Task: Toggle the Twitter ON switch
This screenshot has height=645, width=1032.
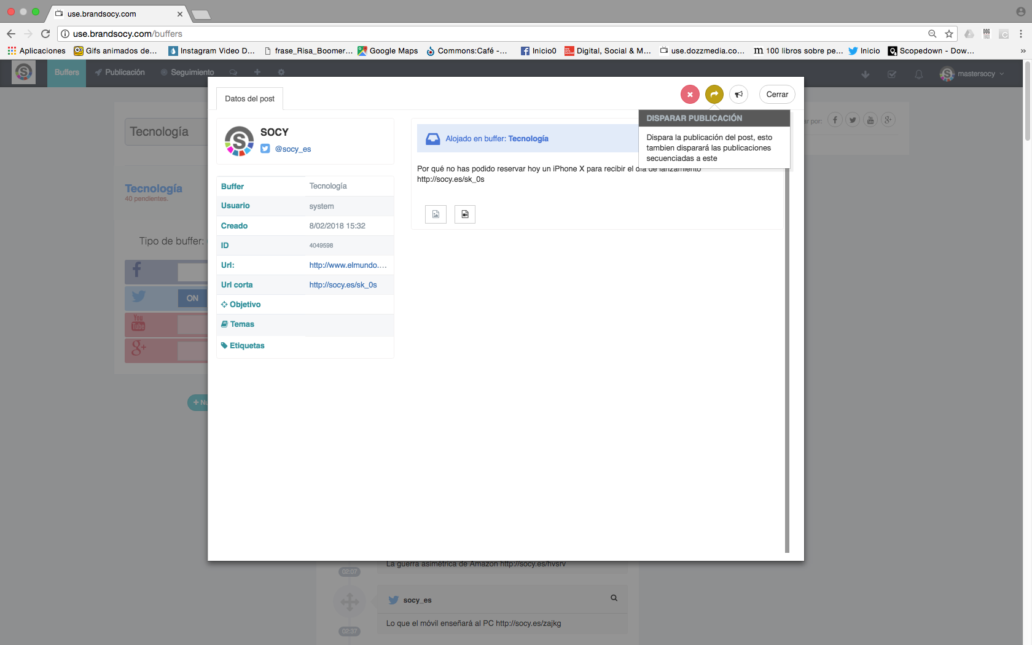Action: (192, 299)
